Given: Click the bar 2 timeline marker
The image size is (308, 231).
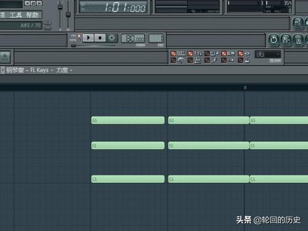Looking at the screenshot, I should pos(245,87).
